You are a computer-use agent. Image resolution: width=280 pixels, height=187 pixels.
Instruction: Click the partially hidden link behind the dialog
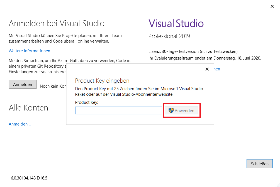[217, 69]
